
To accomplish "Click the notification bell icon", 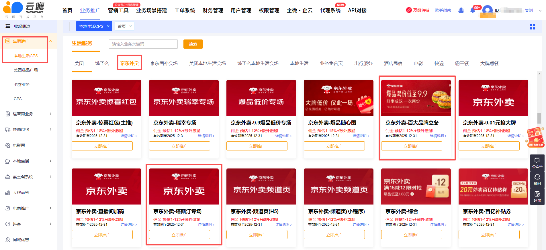I will 473,11.
